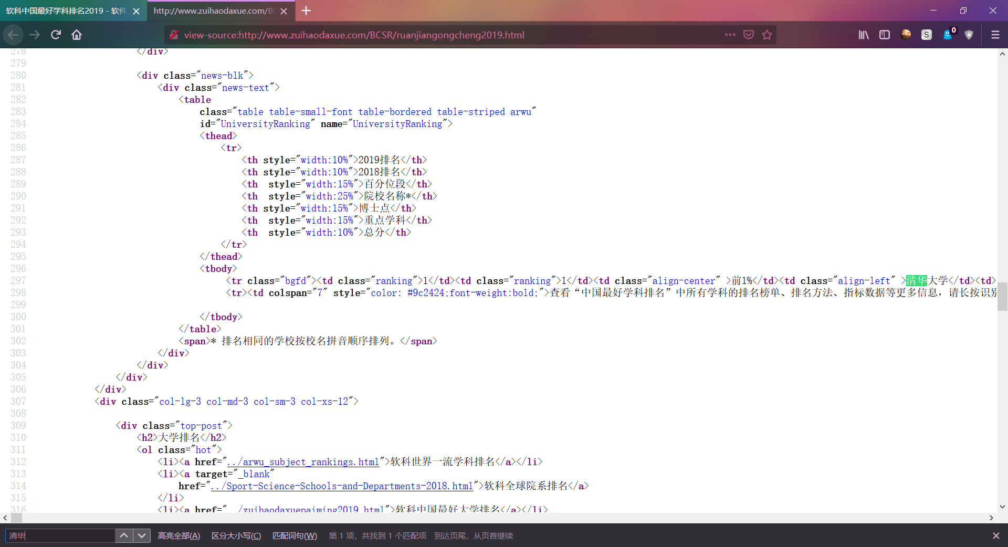Open extension with badge count 0
1008x547 pixels.
point(948,35)
